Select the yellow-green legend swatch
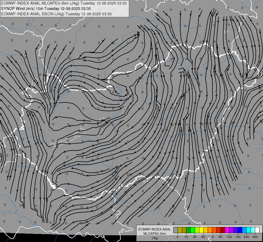 pyautogui.click(x=197, y=230)
